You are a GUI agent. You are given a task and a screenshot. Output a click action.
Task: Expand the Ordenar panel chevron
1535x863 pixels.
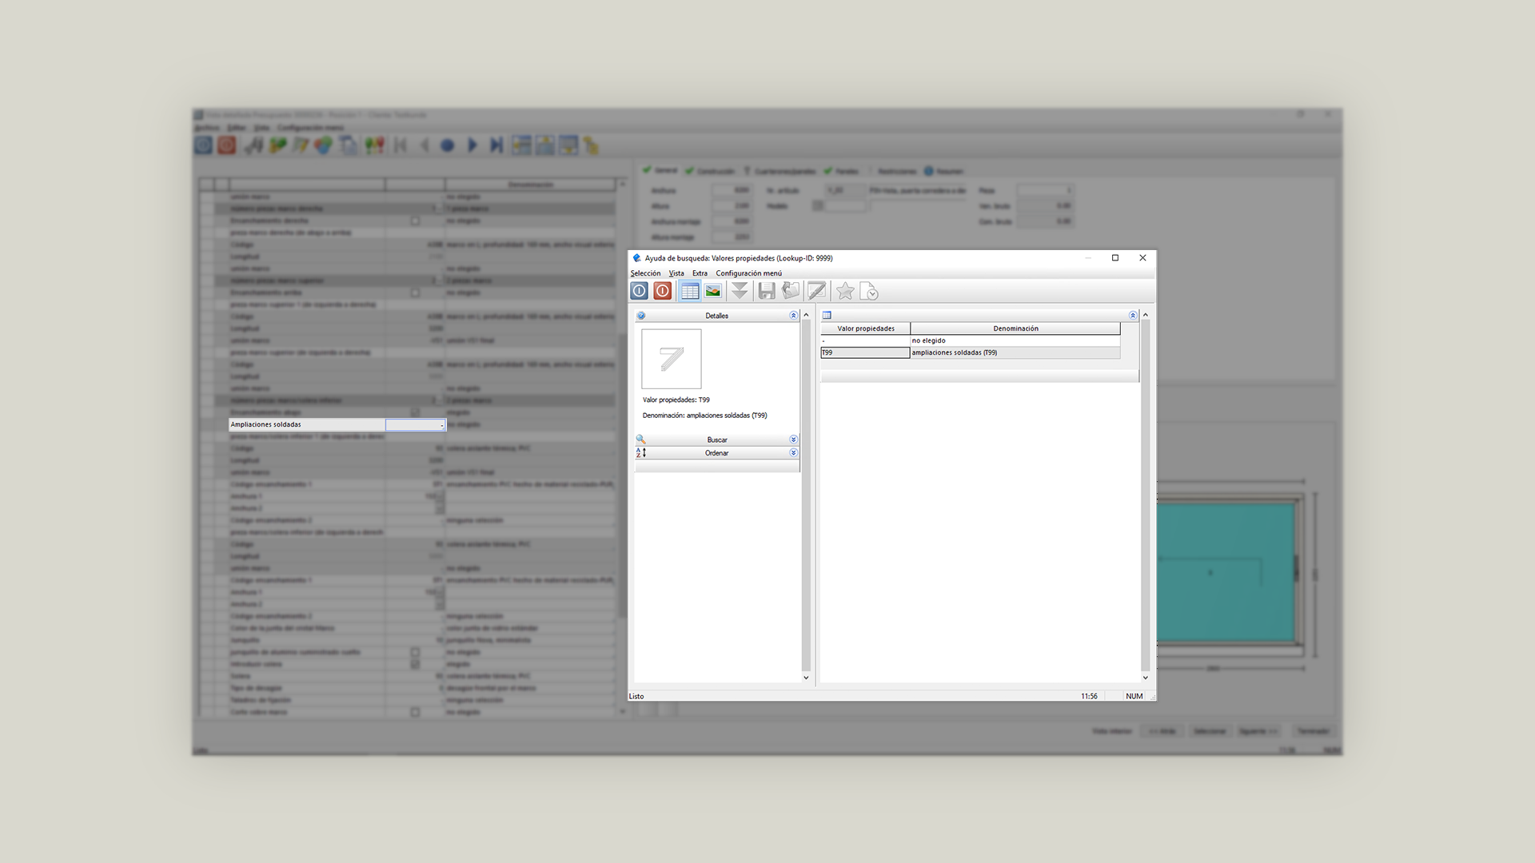click(793, 453)
